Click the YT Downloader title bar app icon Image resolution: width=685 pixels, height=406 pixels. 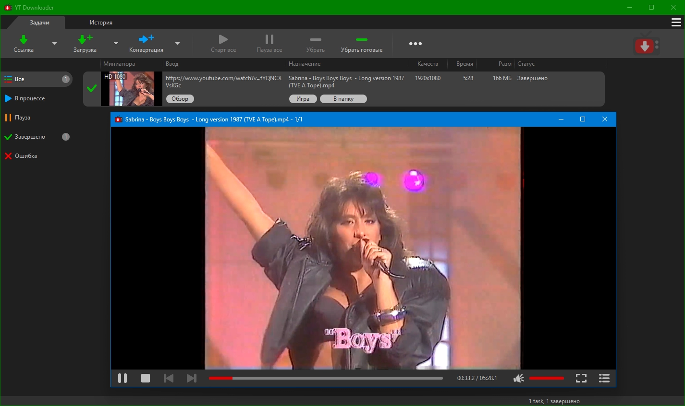[8, 8]
